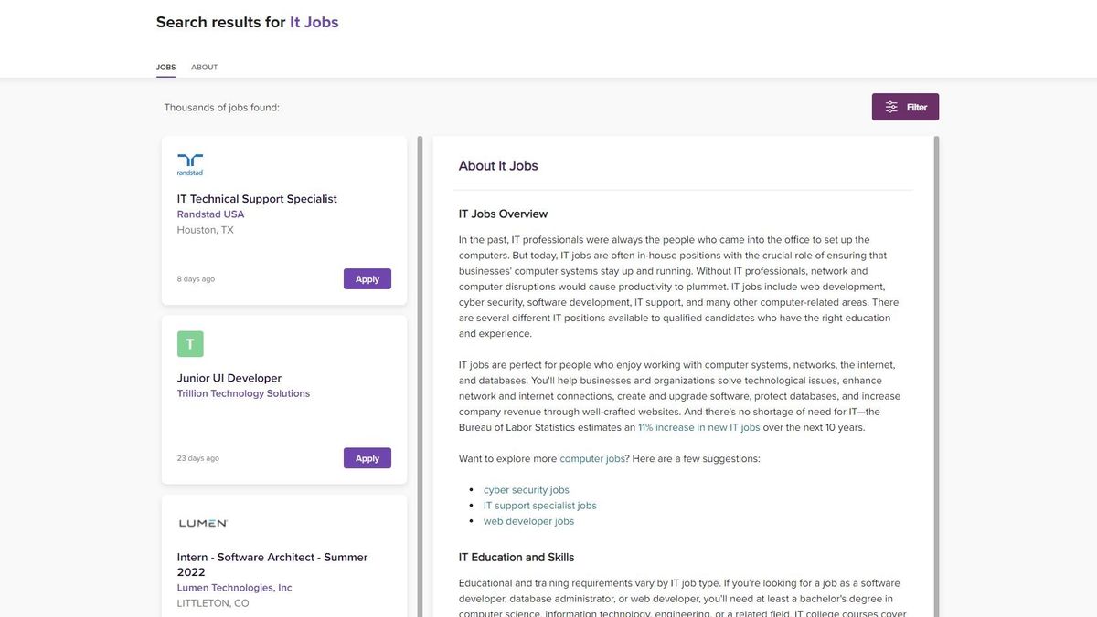Click the Lumen company logo

point(203,521)
